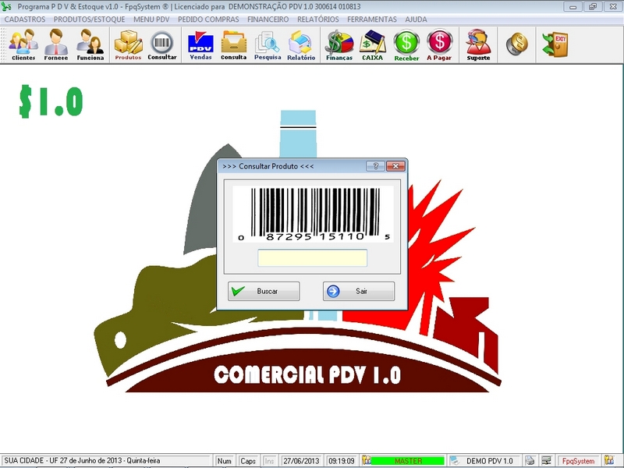Click the Pesquisa search icon
The image size is (624, 468).
[268, 44]
